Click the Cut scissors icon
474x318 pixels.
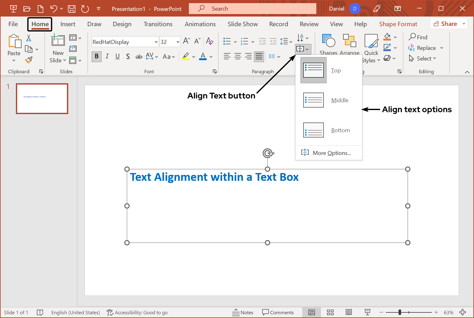click(29, 37)
